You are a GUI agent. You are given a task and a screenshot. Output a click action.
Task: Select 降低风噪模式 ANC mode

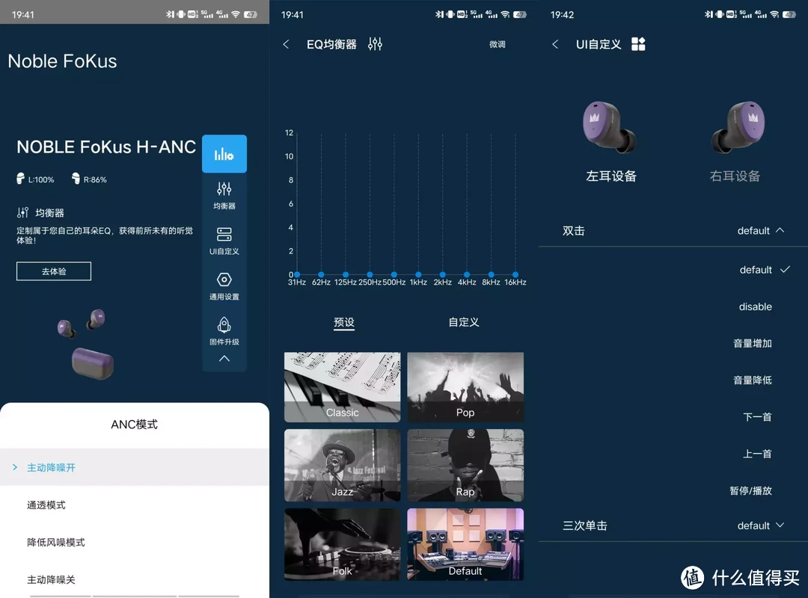[x=135, y=542]
